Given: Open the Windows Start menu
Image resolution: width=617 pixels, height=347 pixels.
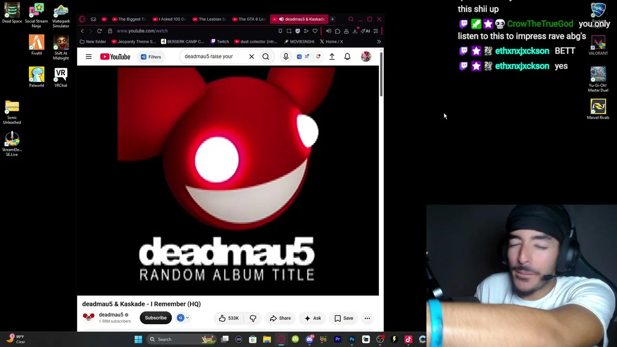Looking at the screenshot, I should [138, 339].
